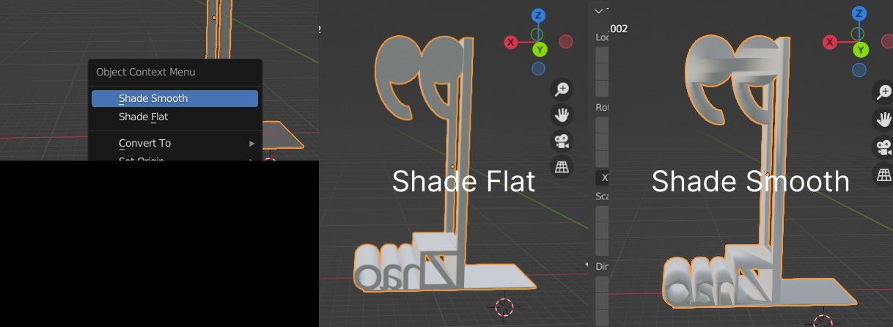Open the Convert To submenu
The width and height of the screenshot is (893, 327).
174,143
